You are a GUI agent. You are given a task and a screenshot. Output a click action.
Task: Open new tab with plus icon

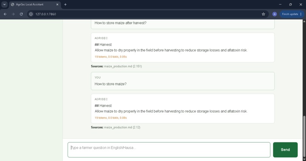tap(65, 5)
